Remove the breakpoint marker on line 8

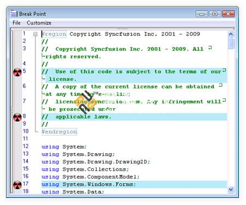(x=17, y=117)
